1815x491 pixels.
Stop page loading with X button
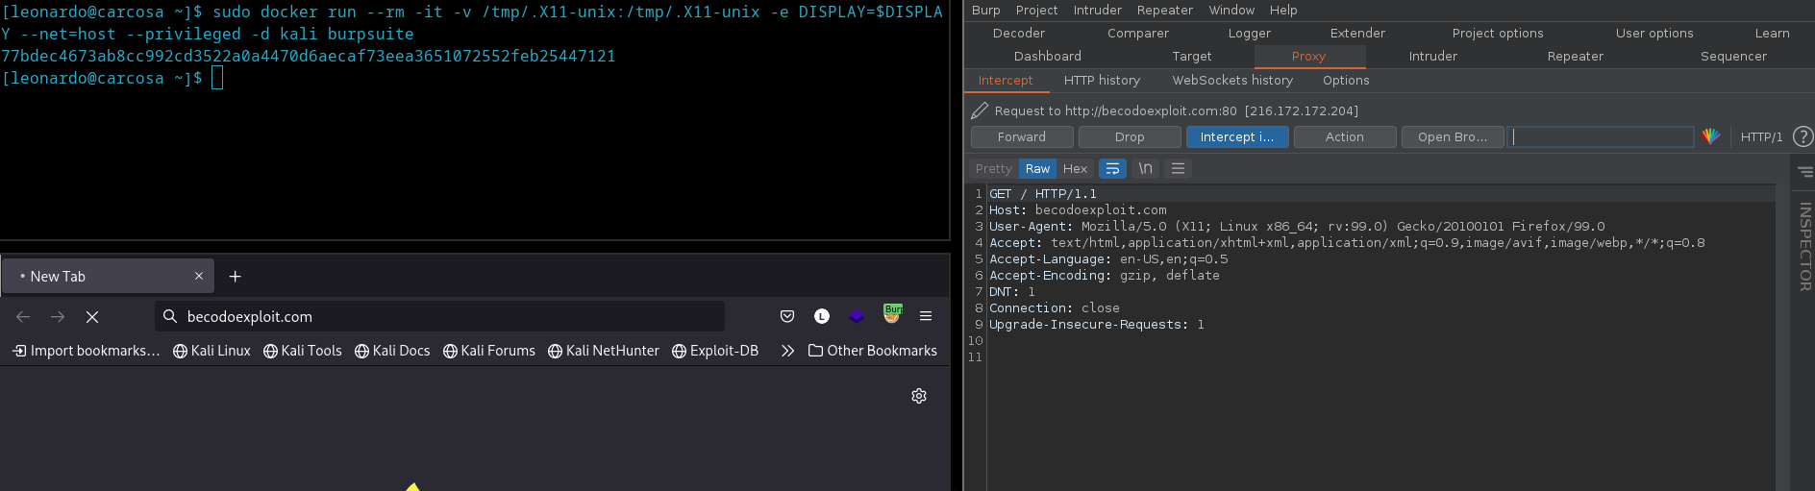pyautogui.click(x=93, y=316)
